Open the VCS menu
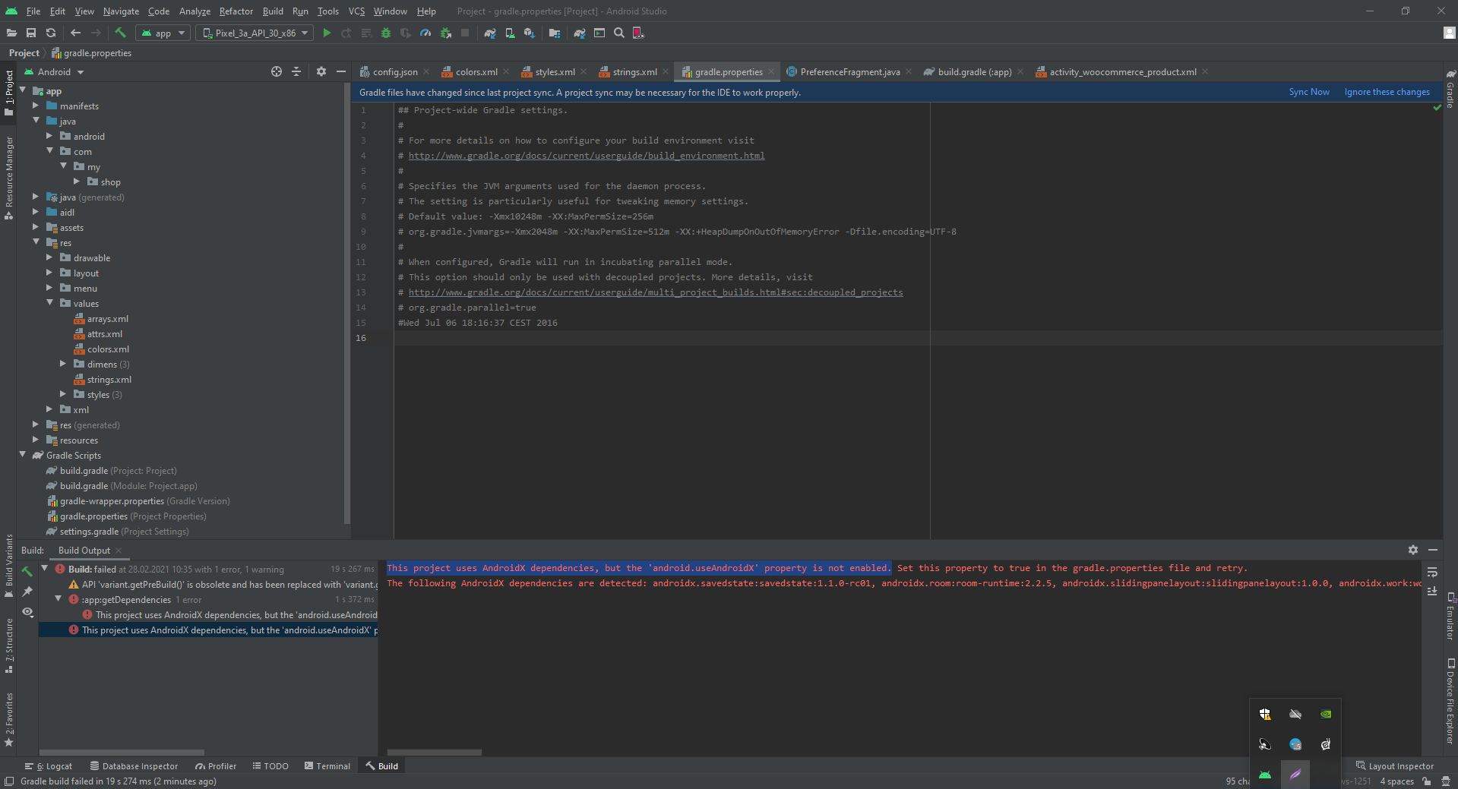The width and height of the screenshot is (1458, 789). (x=356, y=11)
